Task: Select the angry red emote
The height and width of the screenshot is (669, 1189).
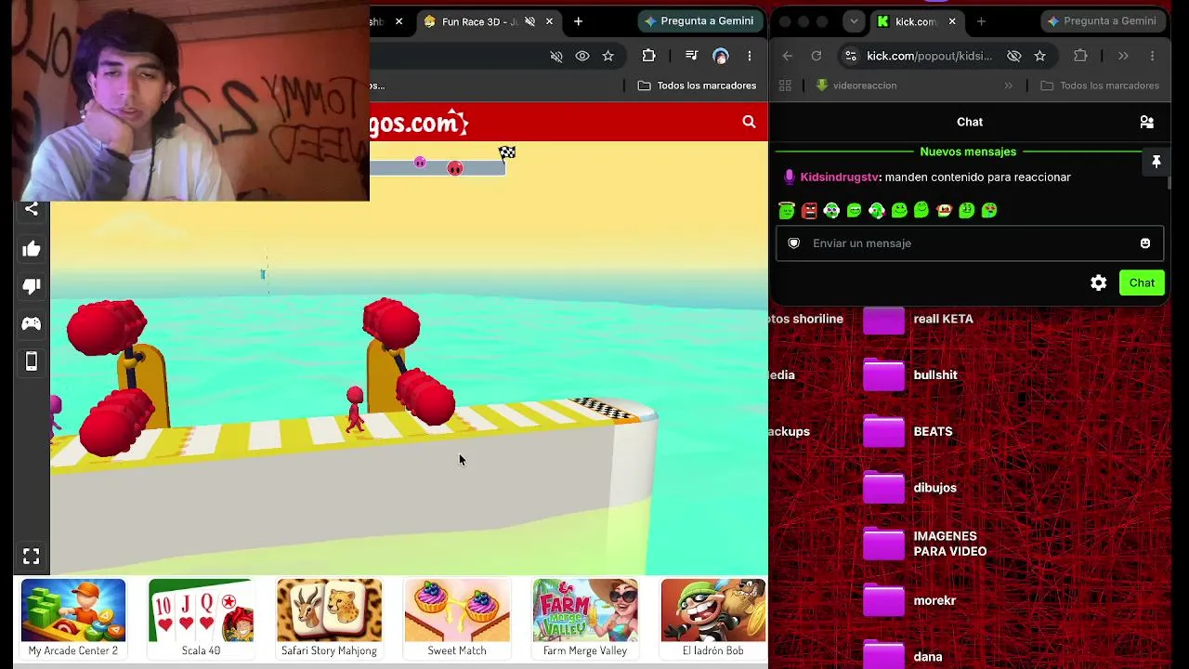Action: click(809, 210)
